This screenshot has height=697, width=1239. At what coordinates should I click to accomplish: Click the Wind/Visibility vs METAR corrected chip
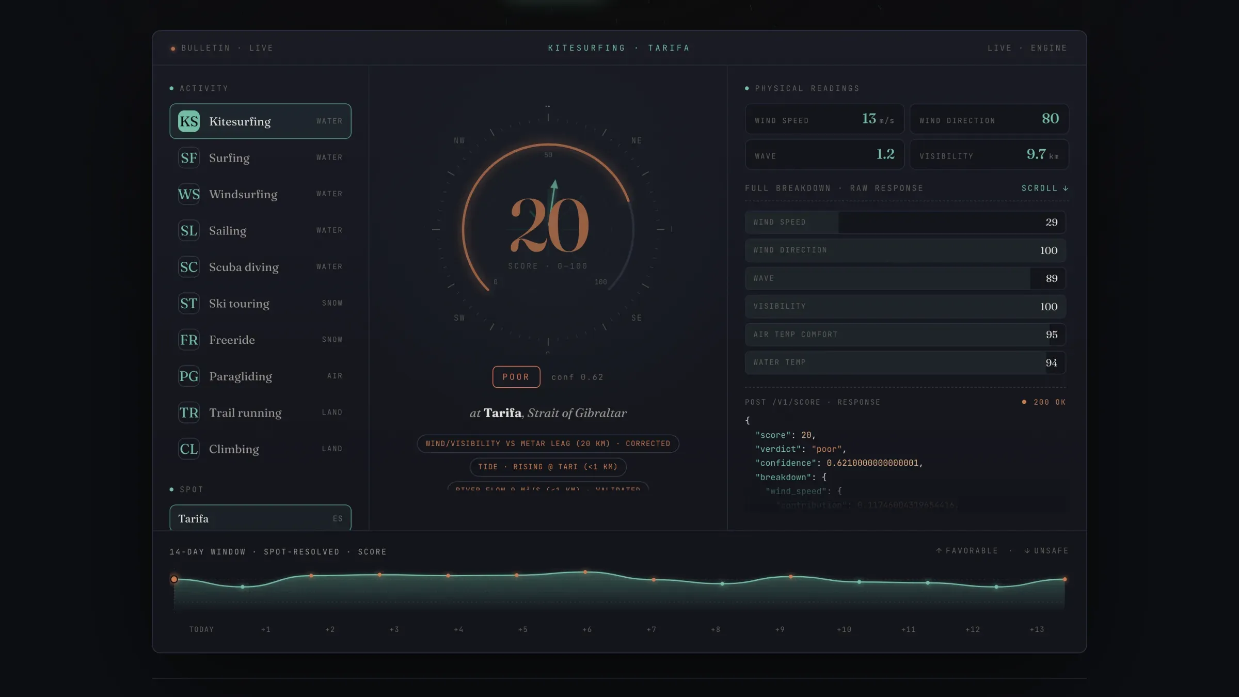[548, 443]
